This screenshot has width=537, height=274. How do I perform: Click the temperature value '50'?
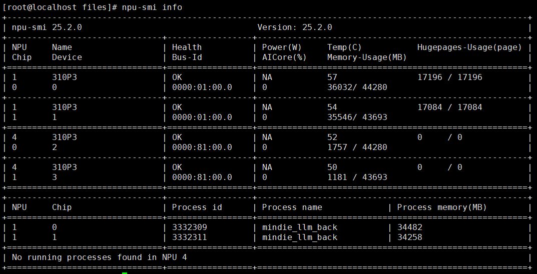click(332, 167)
